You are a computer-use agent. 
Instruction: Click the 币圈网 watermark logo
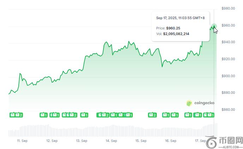pos(224,142)
